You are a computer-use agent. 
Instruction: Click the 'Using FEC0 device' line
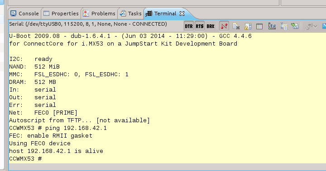(x=40, y=143)
